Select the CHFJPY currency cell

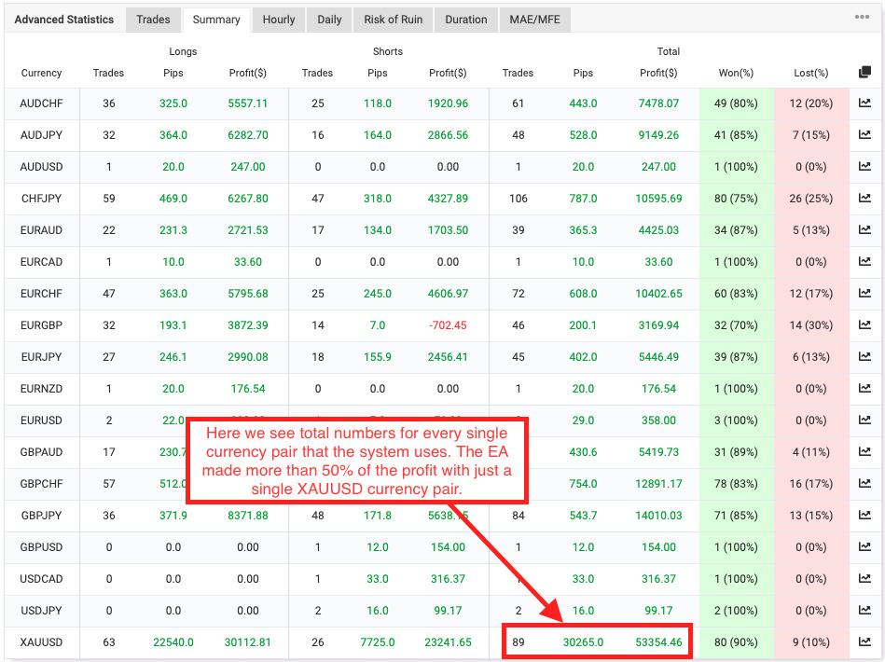41,198
